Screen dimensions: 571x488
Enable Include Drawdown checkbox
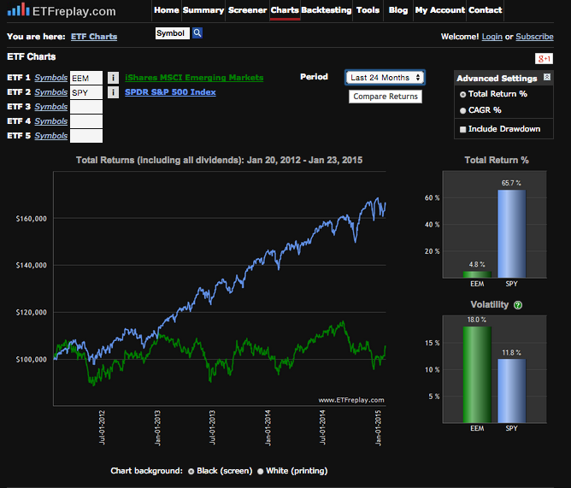462,129
